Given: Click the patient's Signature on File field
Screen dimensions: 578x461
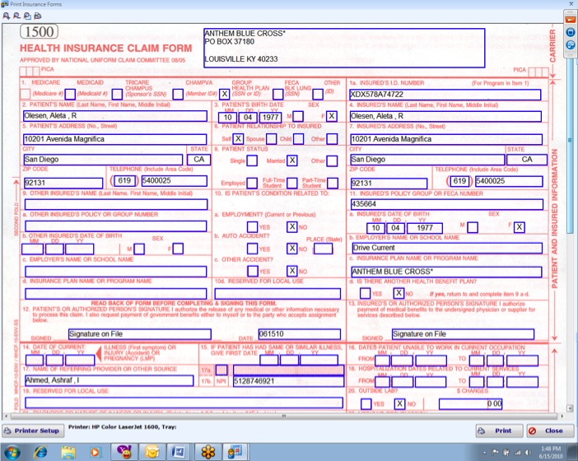Looking at the screenshot, I should pos(140,334).
